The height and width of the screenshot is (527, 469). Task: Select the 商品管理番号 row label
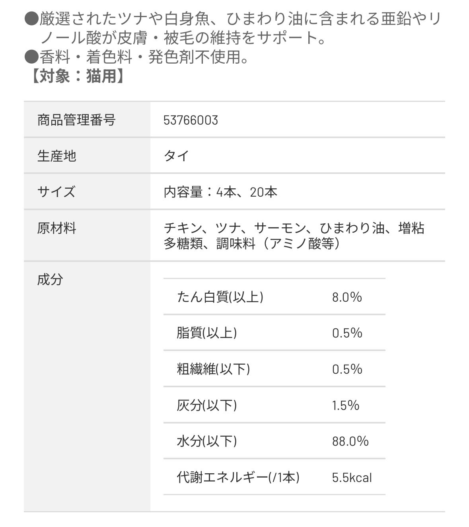tap(76, 120)
